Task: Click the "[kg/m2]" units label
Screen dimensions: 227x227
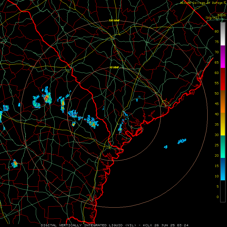Action: [212, 18]
